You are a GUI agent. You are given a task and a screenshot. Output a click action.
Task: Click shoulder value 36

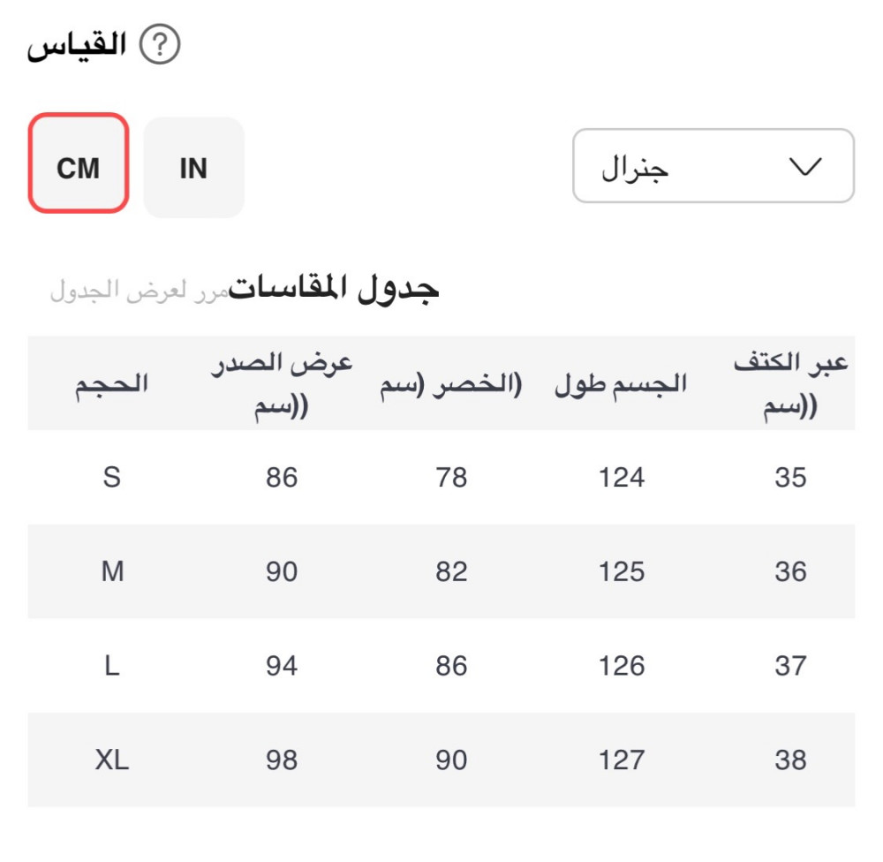point(790,571)
